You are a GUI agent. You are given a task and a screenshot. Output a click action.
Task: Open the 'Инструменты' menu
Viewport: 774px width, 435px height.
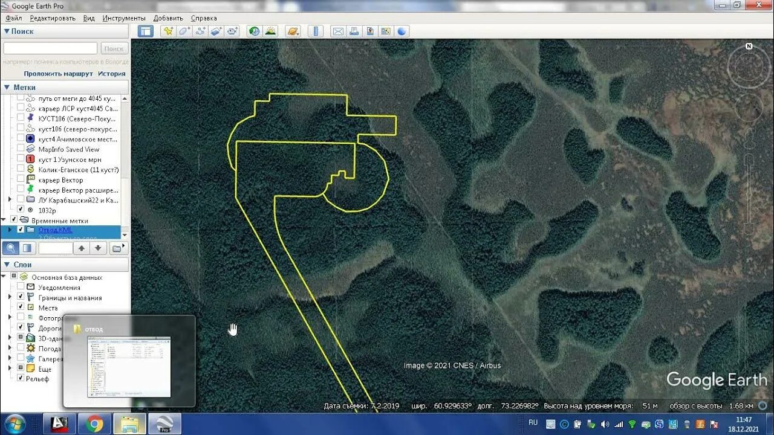coord(124,18)
